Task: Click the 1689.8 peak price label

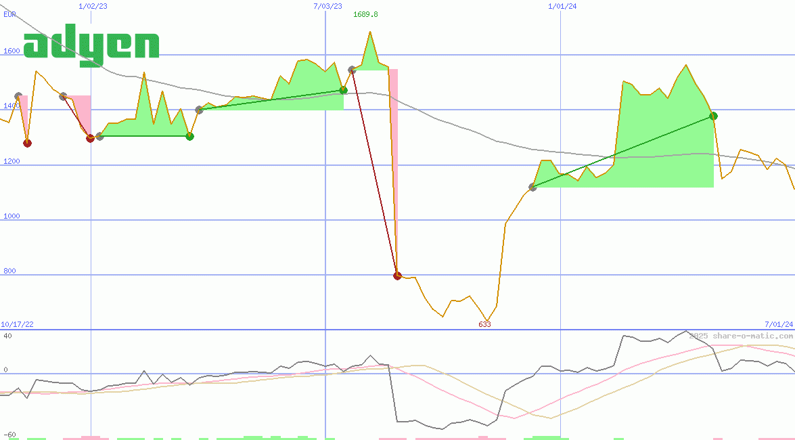Action: click(x=365, y=15)
